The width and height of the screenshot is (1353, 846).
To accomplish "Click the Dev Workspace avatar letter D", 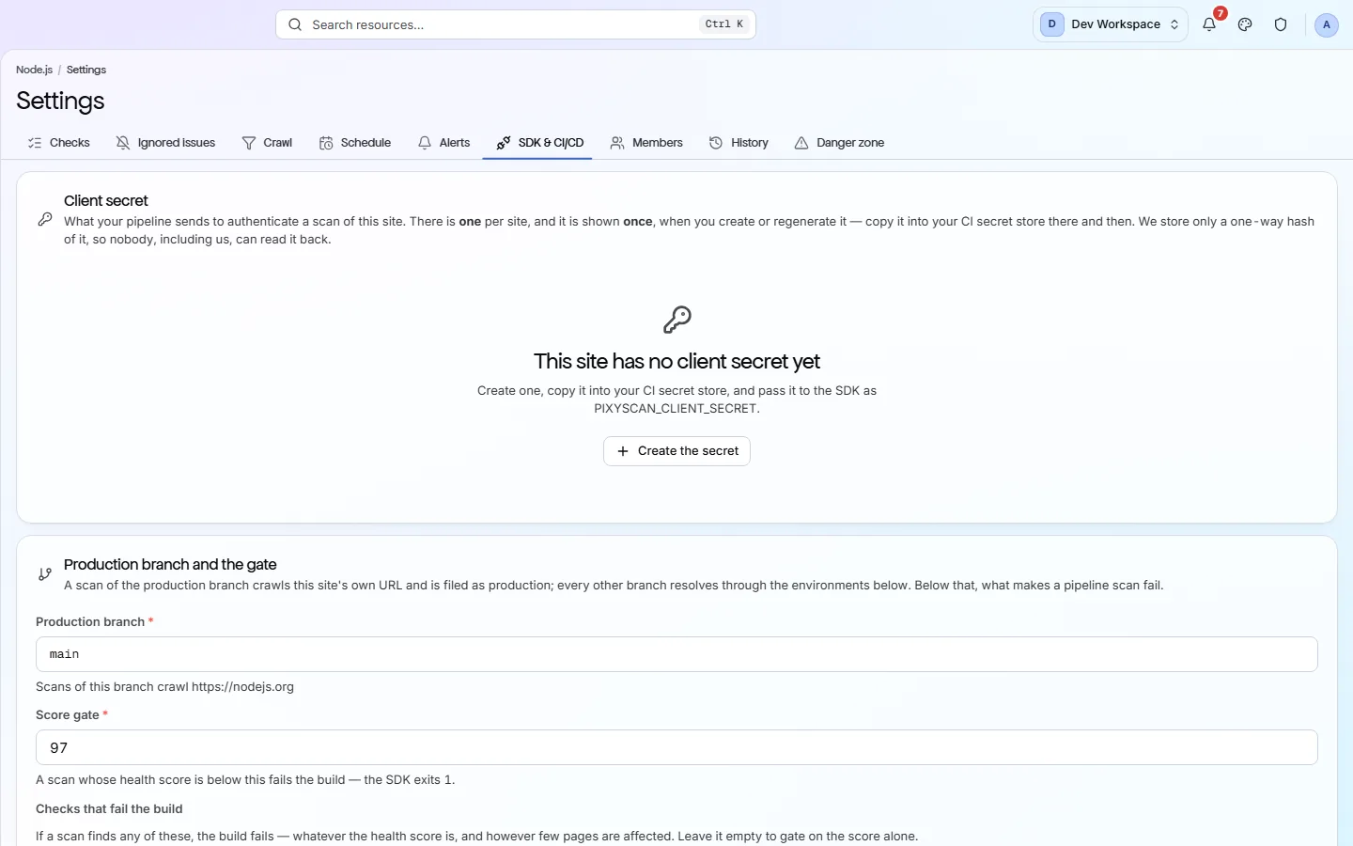I will click(x=1051, y=24).
